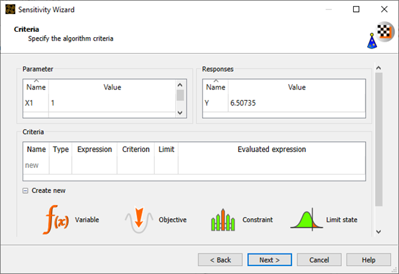Click the Evaluated expression column header
Image resolution: width=399 pixels, height=274 pixels.
coord(272,149)
